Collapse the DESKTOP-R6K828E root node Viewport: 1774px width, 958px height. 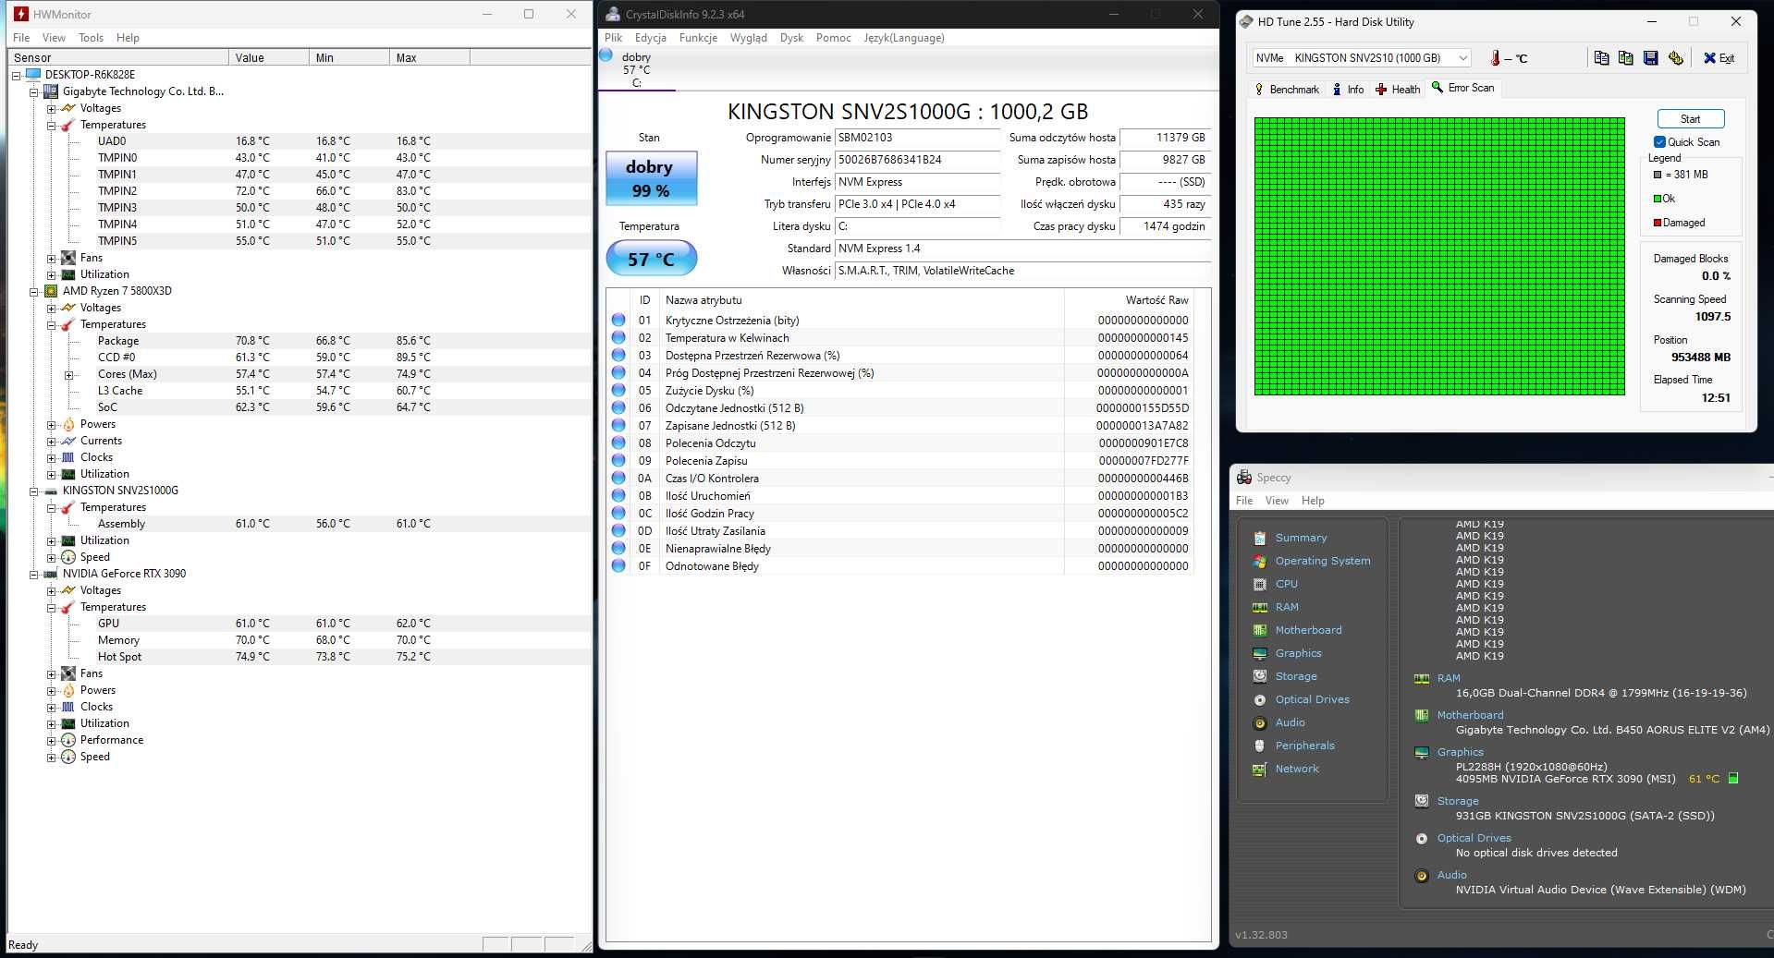coord(17,75)
